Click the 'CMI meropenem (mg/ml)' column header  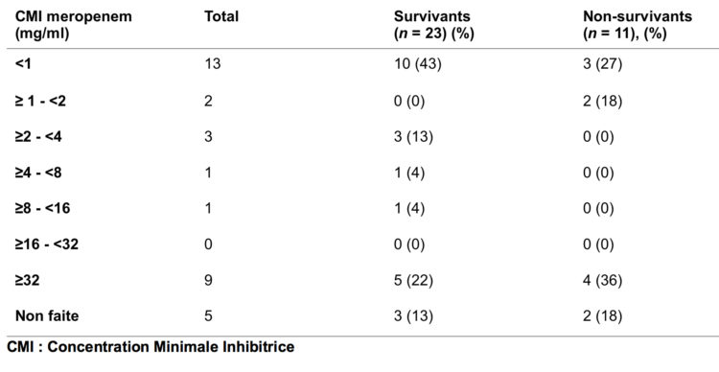coord(74,25)
